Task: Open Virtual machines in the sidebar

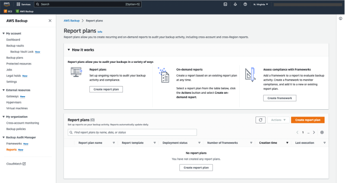Action: point(17,108)
